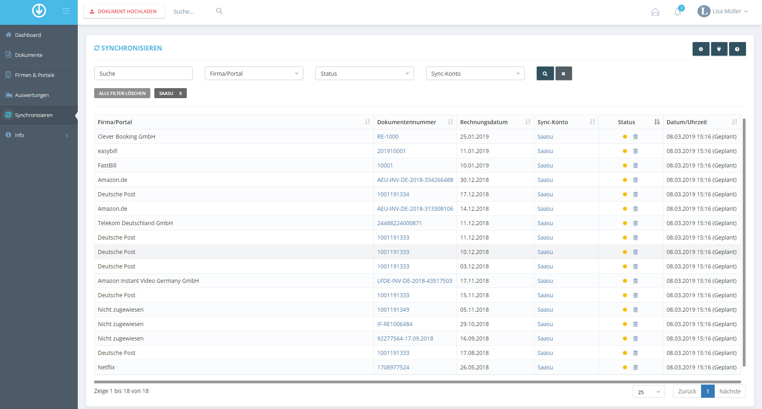Open the Status filter dropdown
Image resolution: width=762 pixels, height=409 pixels.
pos(364,74)
